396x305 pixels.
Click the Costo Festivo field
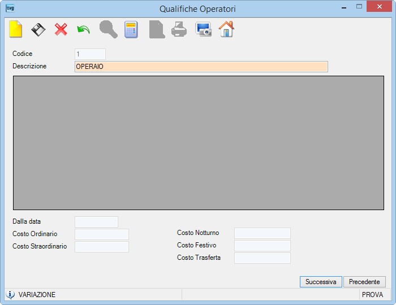click(262, 246)
